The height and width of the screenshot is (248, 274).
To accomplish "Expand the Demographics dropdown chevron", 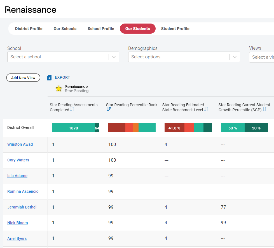I will pos(235,57).
